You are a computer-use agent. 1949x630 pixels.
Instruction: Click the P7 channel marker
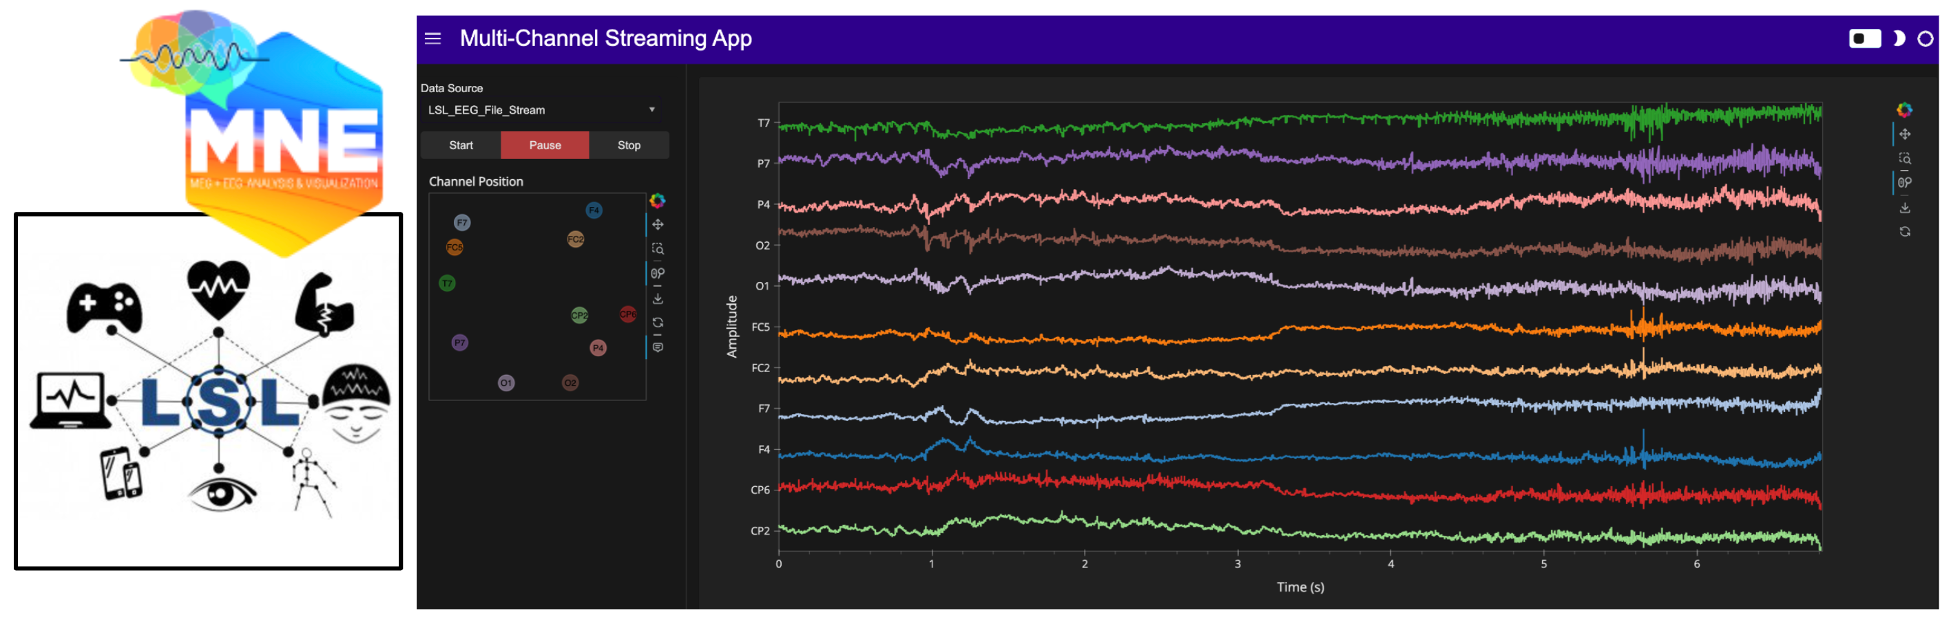tap(459, 343)
